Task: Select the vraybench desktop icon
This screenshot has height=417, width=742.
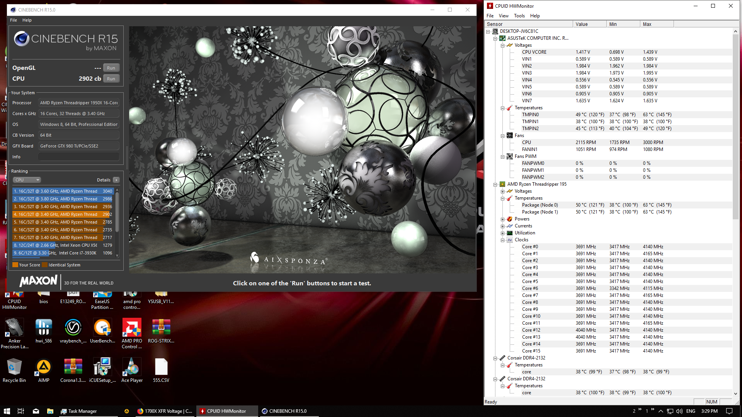Action: click(x=73, y=331)
